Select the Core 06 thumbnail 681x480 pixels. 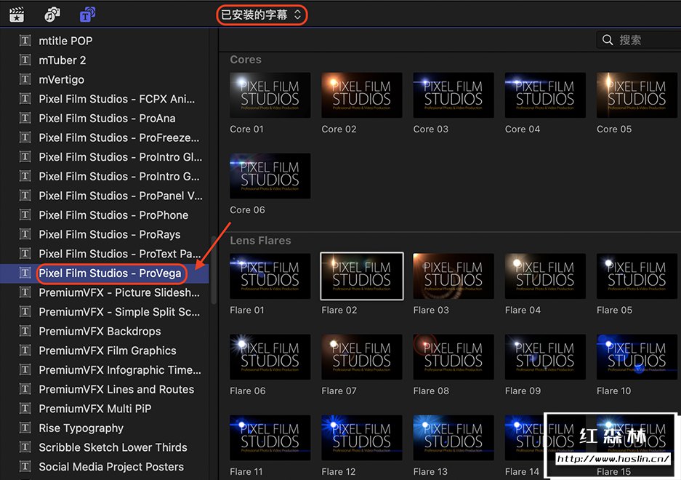click(270, 176)
